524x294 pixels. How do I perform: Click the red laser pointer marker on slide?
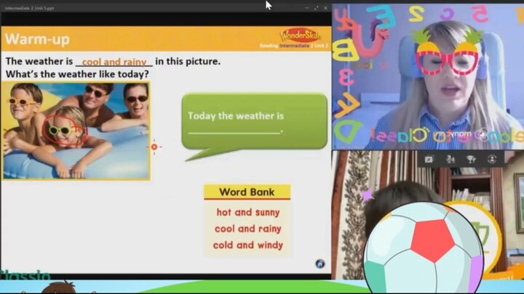(154, 147)
